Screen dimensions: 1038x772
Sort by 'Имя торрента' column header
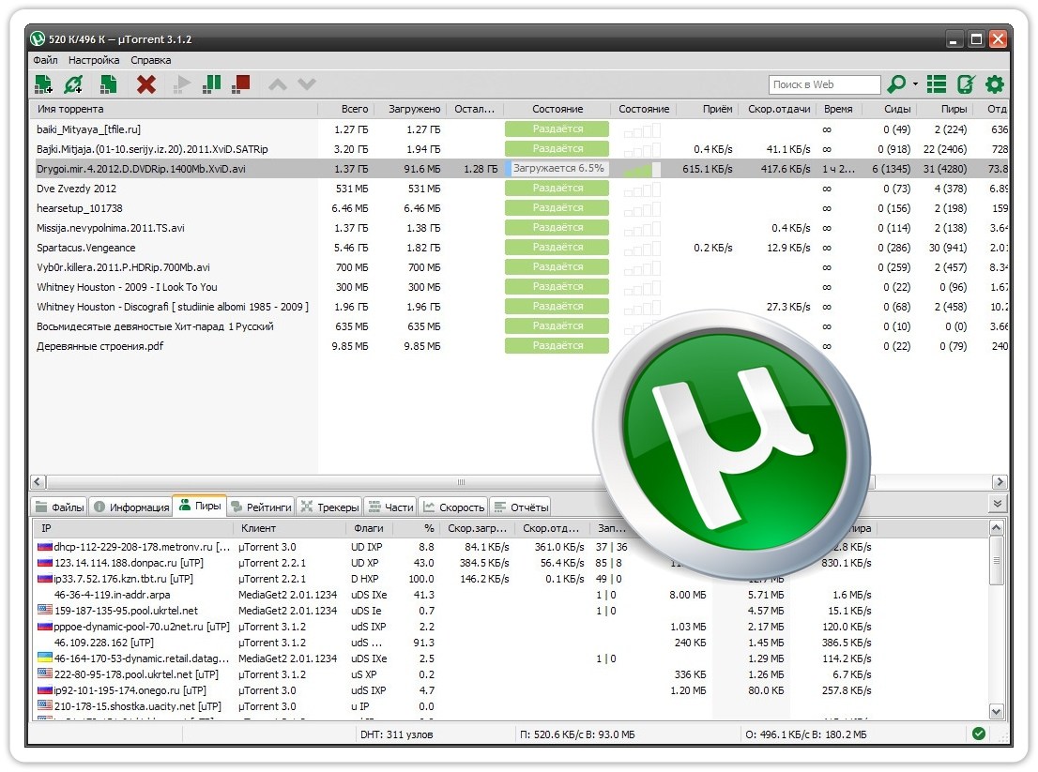point(174,109)
